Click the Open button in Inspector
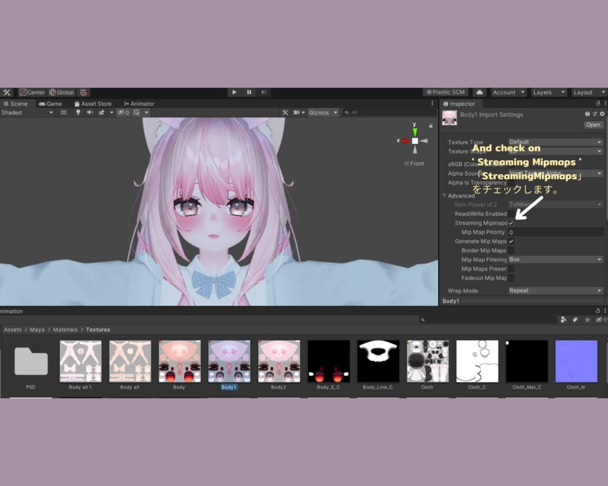The image size is (608, 486). tap(593, 125)
